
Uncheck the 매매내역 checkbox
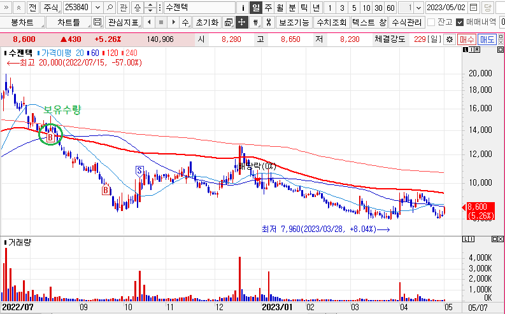pyautogui.click(x=460, y=22)
